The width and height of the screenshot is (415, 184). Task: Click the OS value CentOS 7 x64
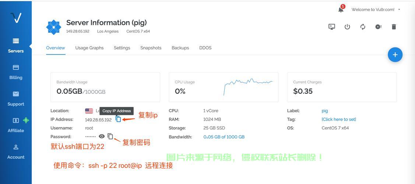pyautogui.click(x=335, y=128)
